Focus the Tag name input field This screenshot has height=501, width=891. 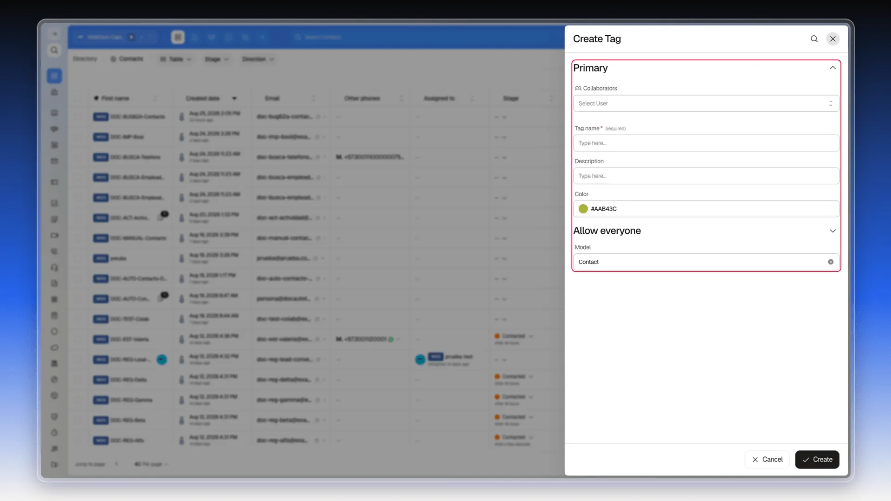pos(706,143)
